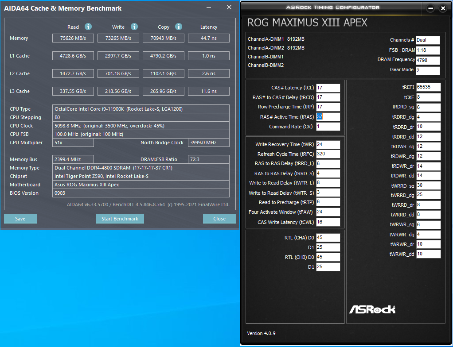Click the Memory Read value 75626 MB/s
453x347 pixels.
pyautogui.click(x=73, y=38)
